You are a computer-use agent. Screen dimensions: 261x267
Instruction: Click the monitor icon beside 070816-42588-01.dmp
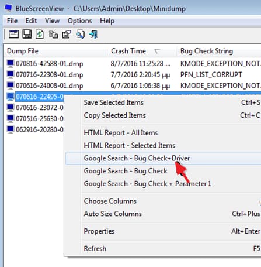pos(11,64)
